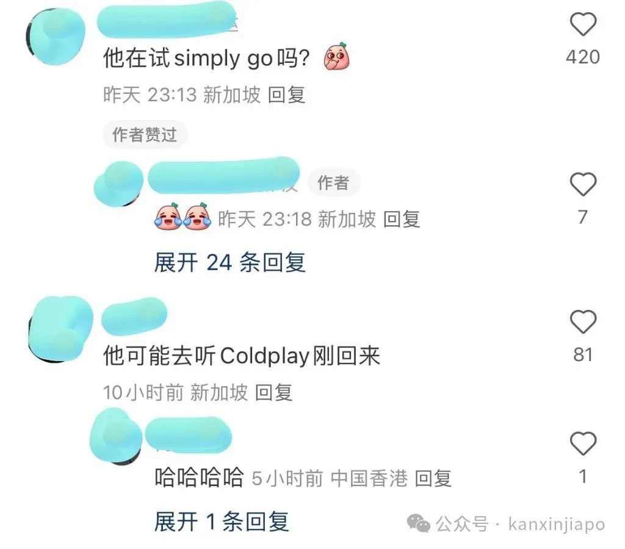Open the Coldplay commenter's avatar
This screenshot has width=625, height=549.
[x=60, y=329]
